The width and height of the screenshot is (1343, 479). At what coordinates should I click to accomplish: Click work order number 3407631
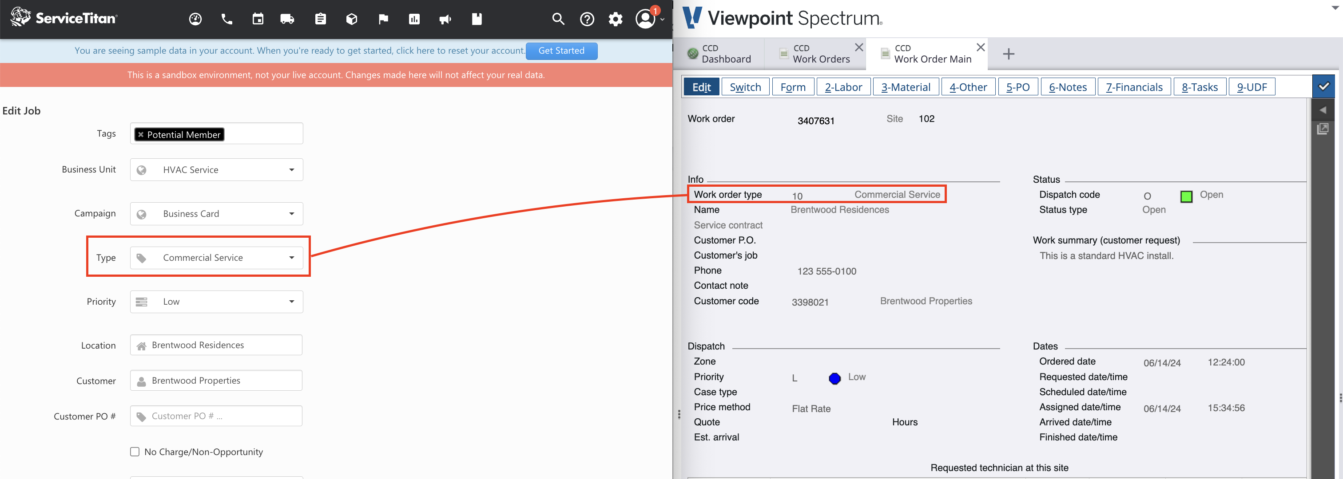pyautogui.click(x=816, y=121)
